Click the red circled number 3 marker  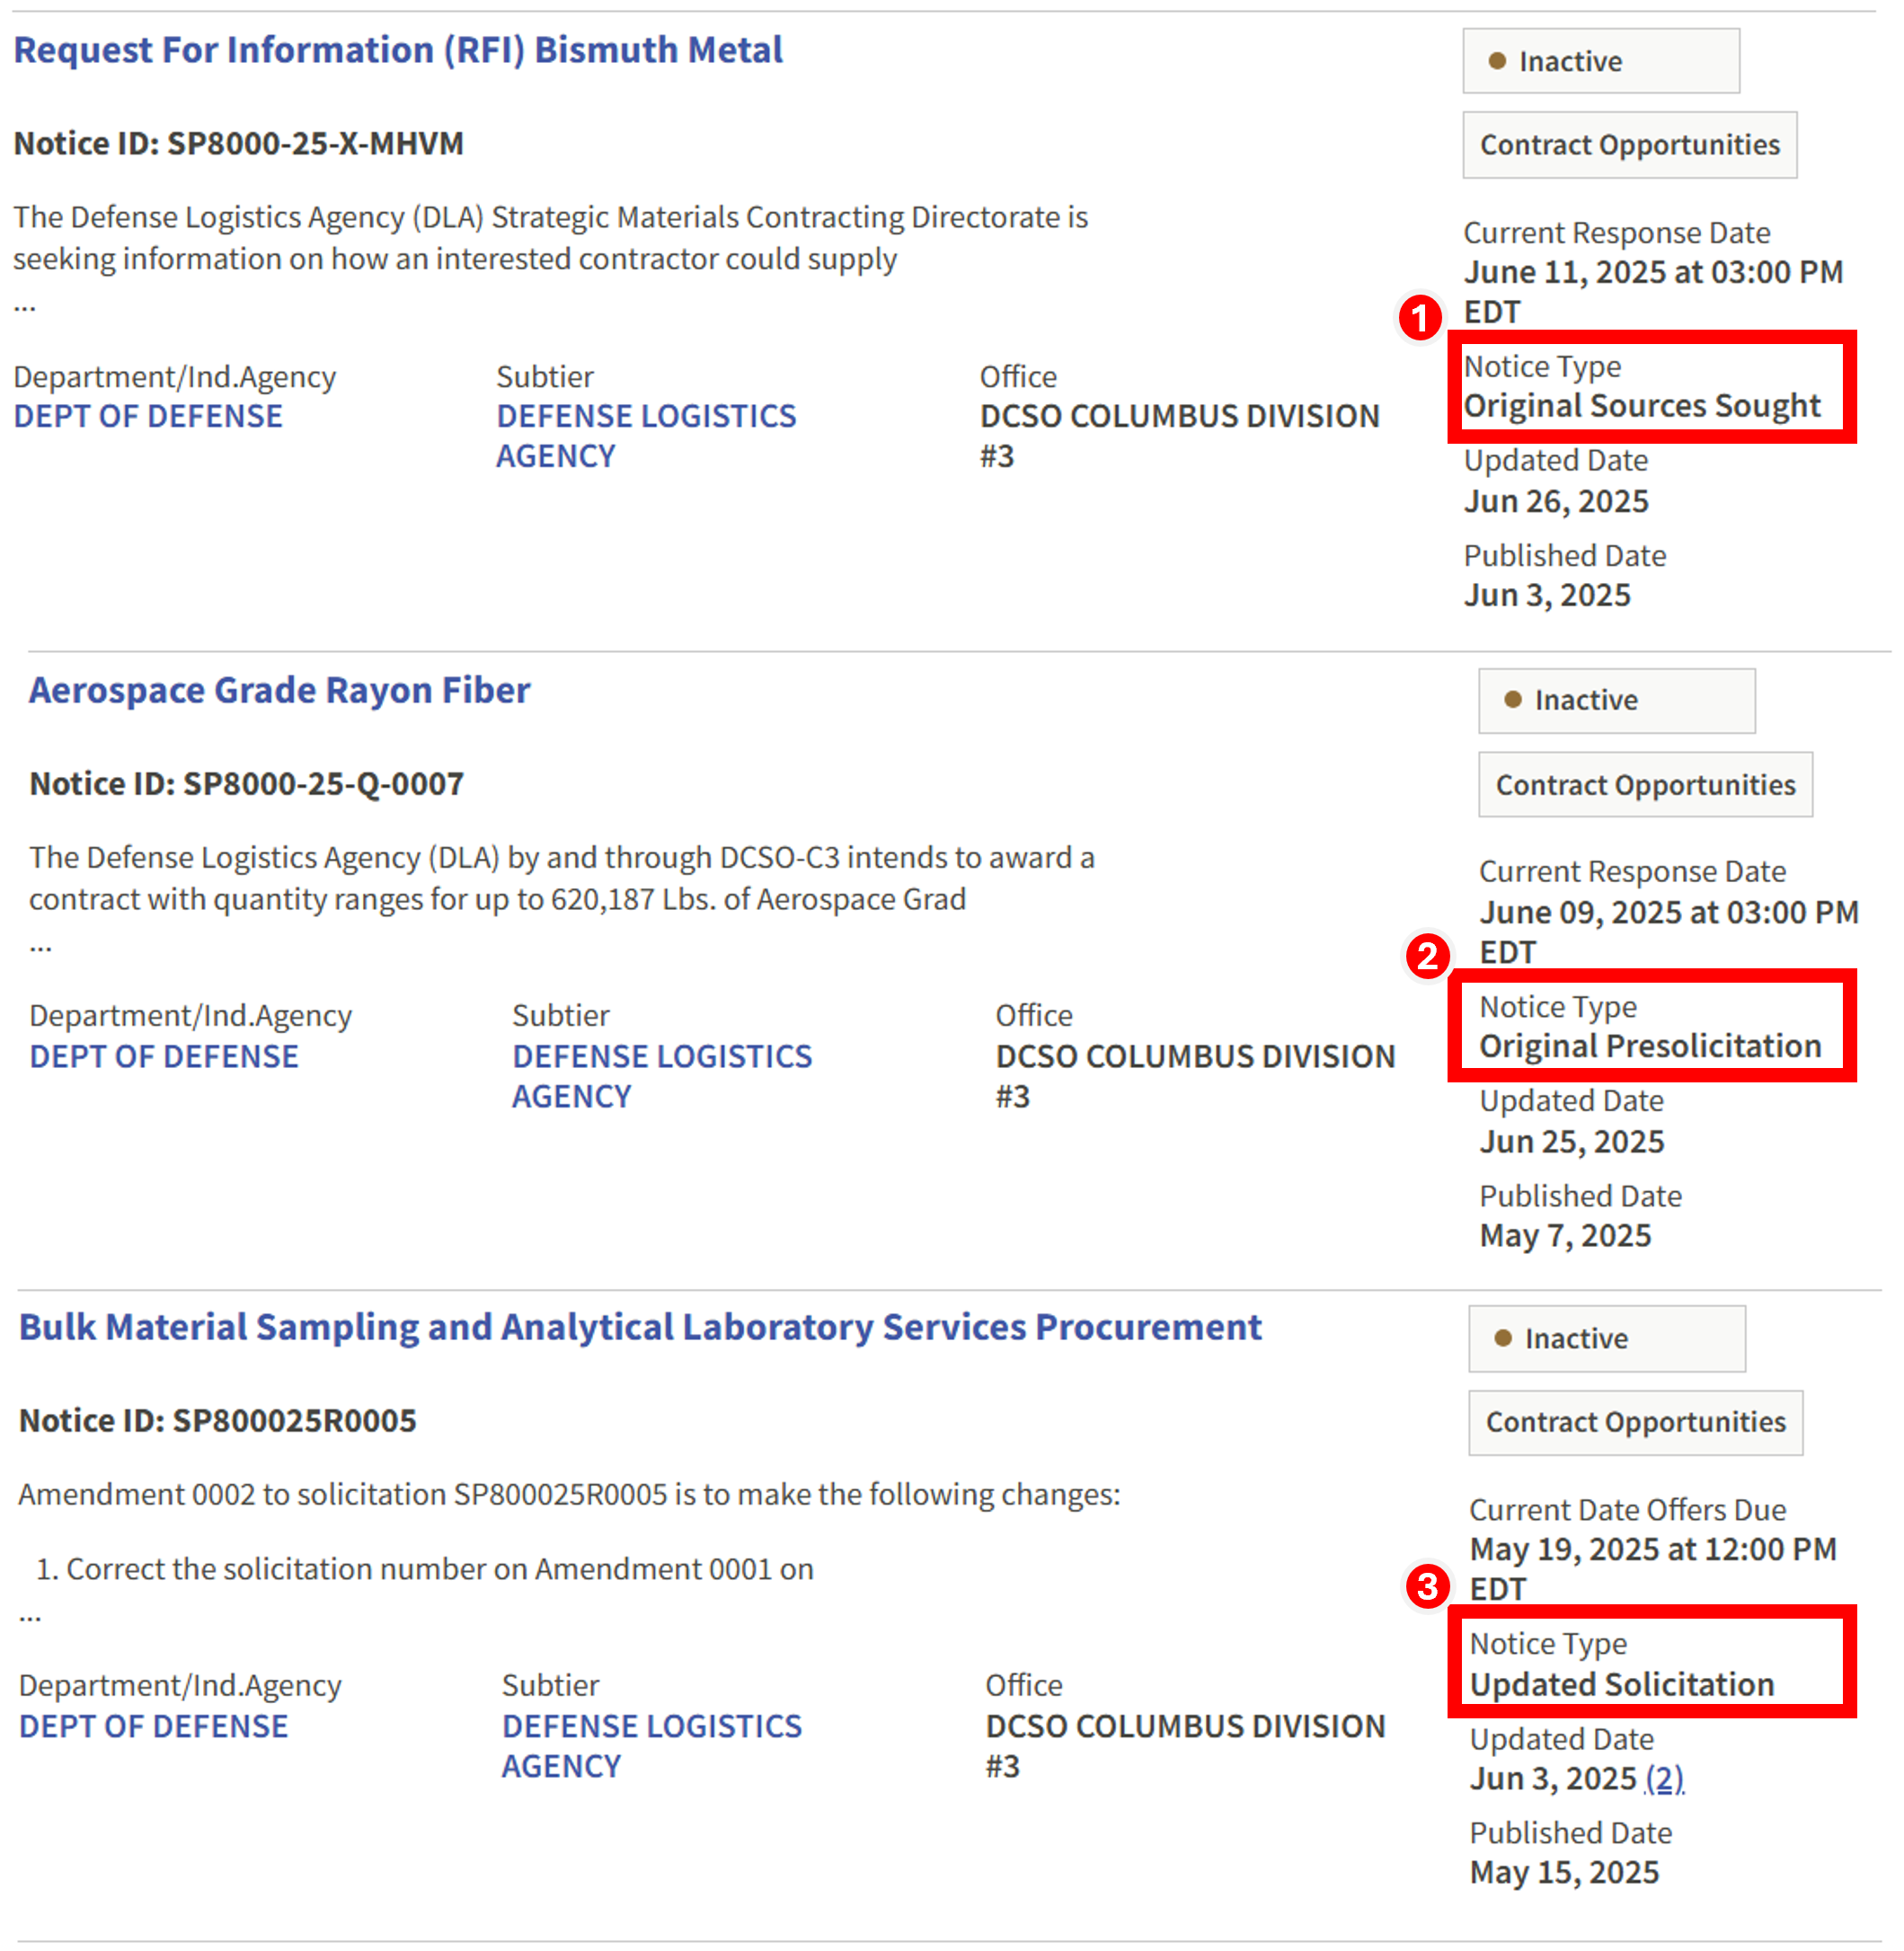click(1427, 1586)
